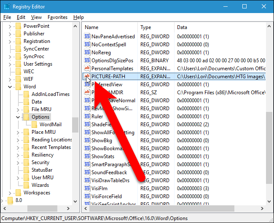Sort values by Name column header

[110, 27]
